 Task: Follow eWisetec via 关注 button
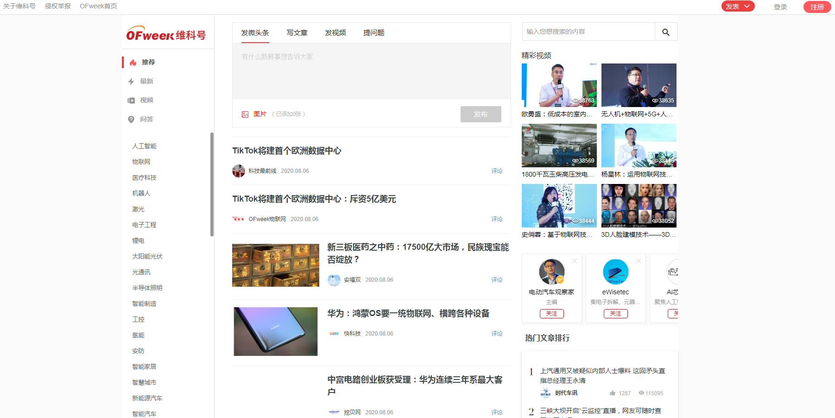[615, 313]
